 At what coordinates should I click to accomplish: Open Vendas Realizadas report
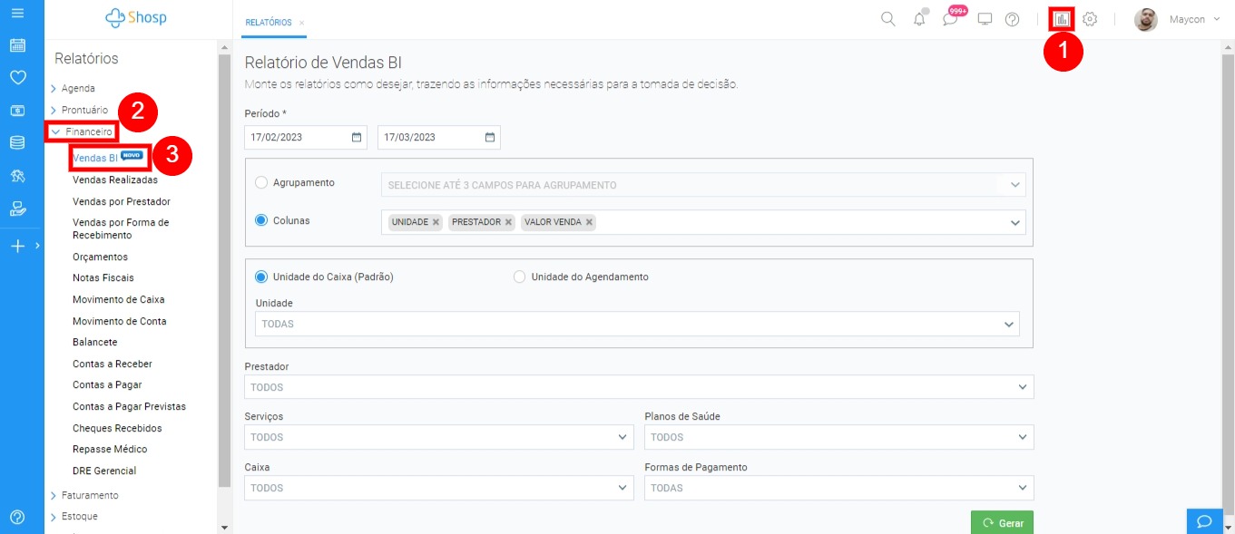click(x=115, y=180)
